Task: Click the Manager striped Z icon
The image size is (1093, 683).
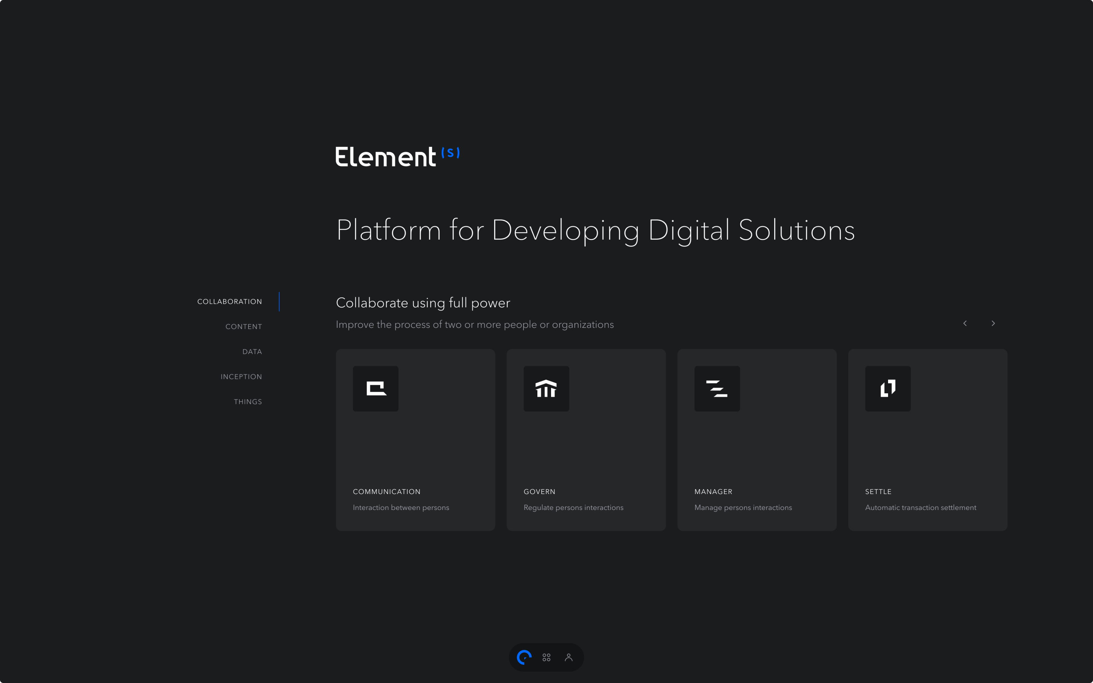Action: click(x=717, y=388)
